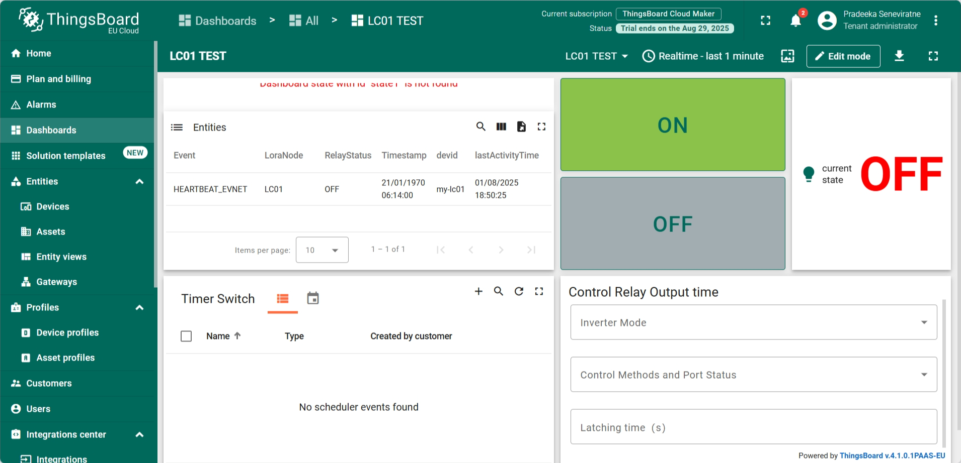This screenshot has height=463, width=961.
Task: Open the Entities widget list menu icon
Action: pos(177,128)
